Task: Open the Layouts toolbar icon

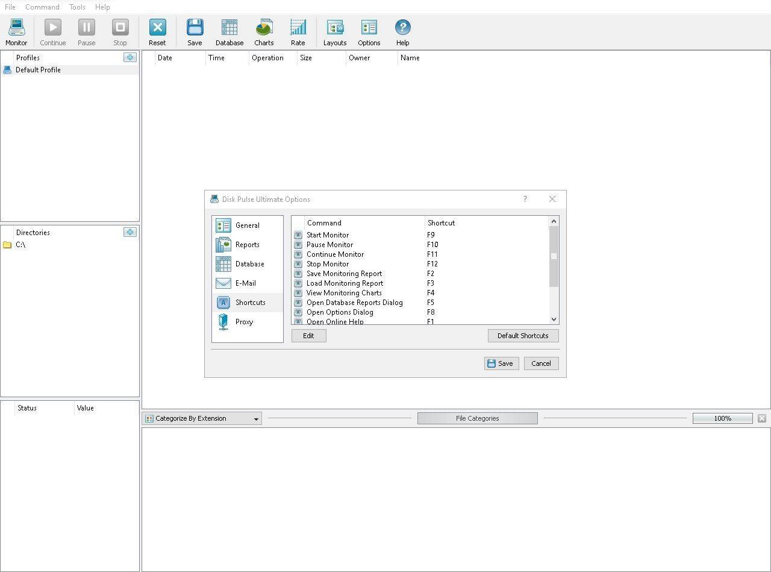Action: 335,32
